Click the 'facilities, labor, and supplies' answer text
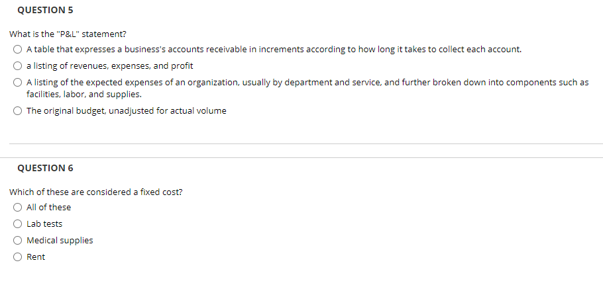This screenshot has width=603, height=281. coord(84,94)
